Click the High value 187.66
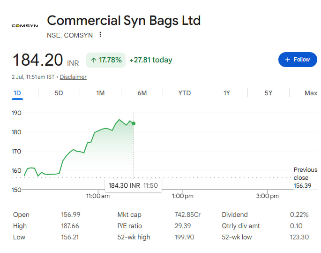 [70, 226]
